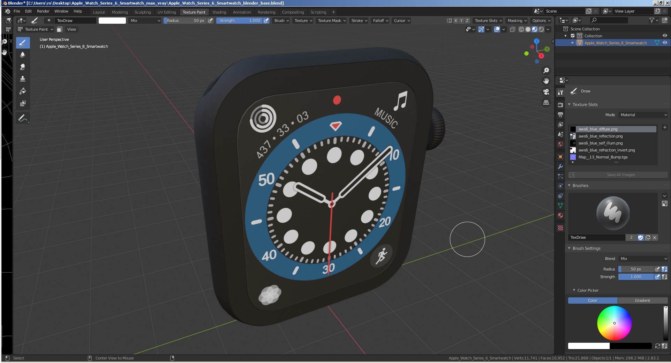Toggle strength pen pressure in header
This screenshot has width=671, height=363.
[x=266, y=21]
